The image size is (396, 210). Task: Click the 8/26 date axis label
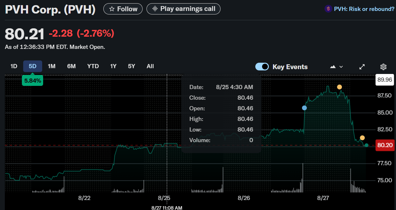click(244, 198)
